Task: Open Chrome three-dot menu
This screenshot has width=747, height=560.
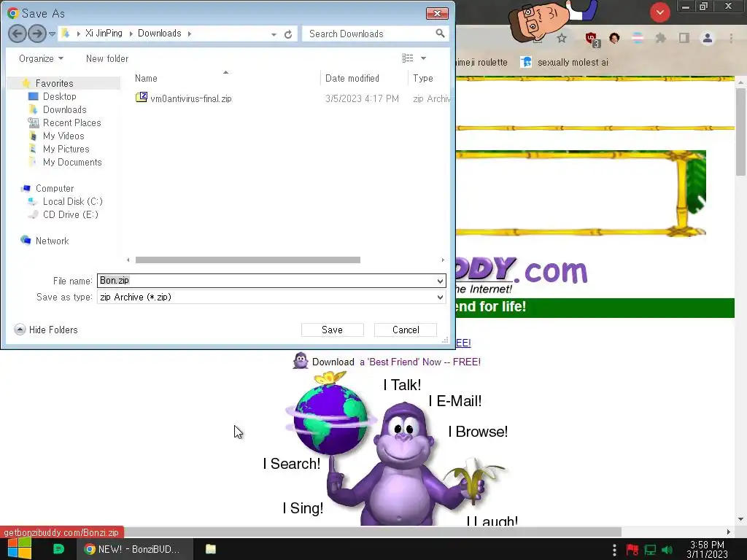Action: [x=731, y=38]
